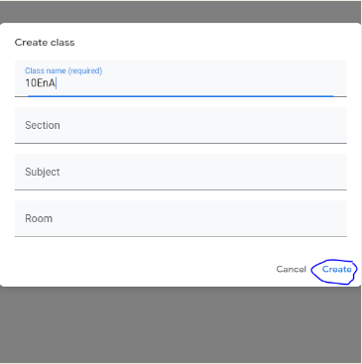Click the "Subject" placeholder label
Image resolution: width=362 pixels, height=364 pixels.
43,173
